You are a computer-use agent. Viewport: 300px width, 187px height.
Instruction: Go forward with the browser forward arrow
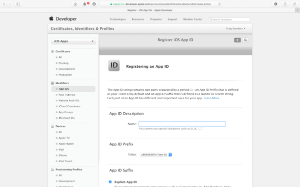tap(9, 4)
